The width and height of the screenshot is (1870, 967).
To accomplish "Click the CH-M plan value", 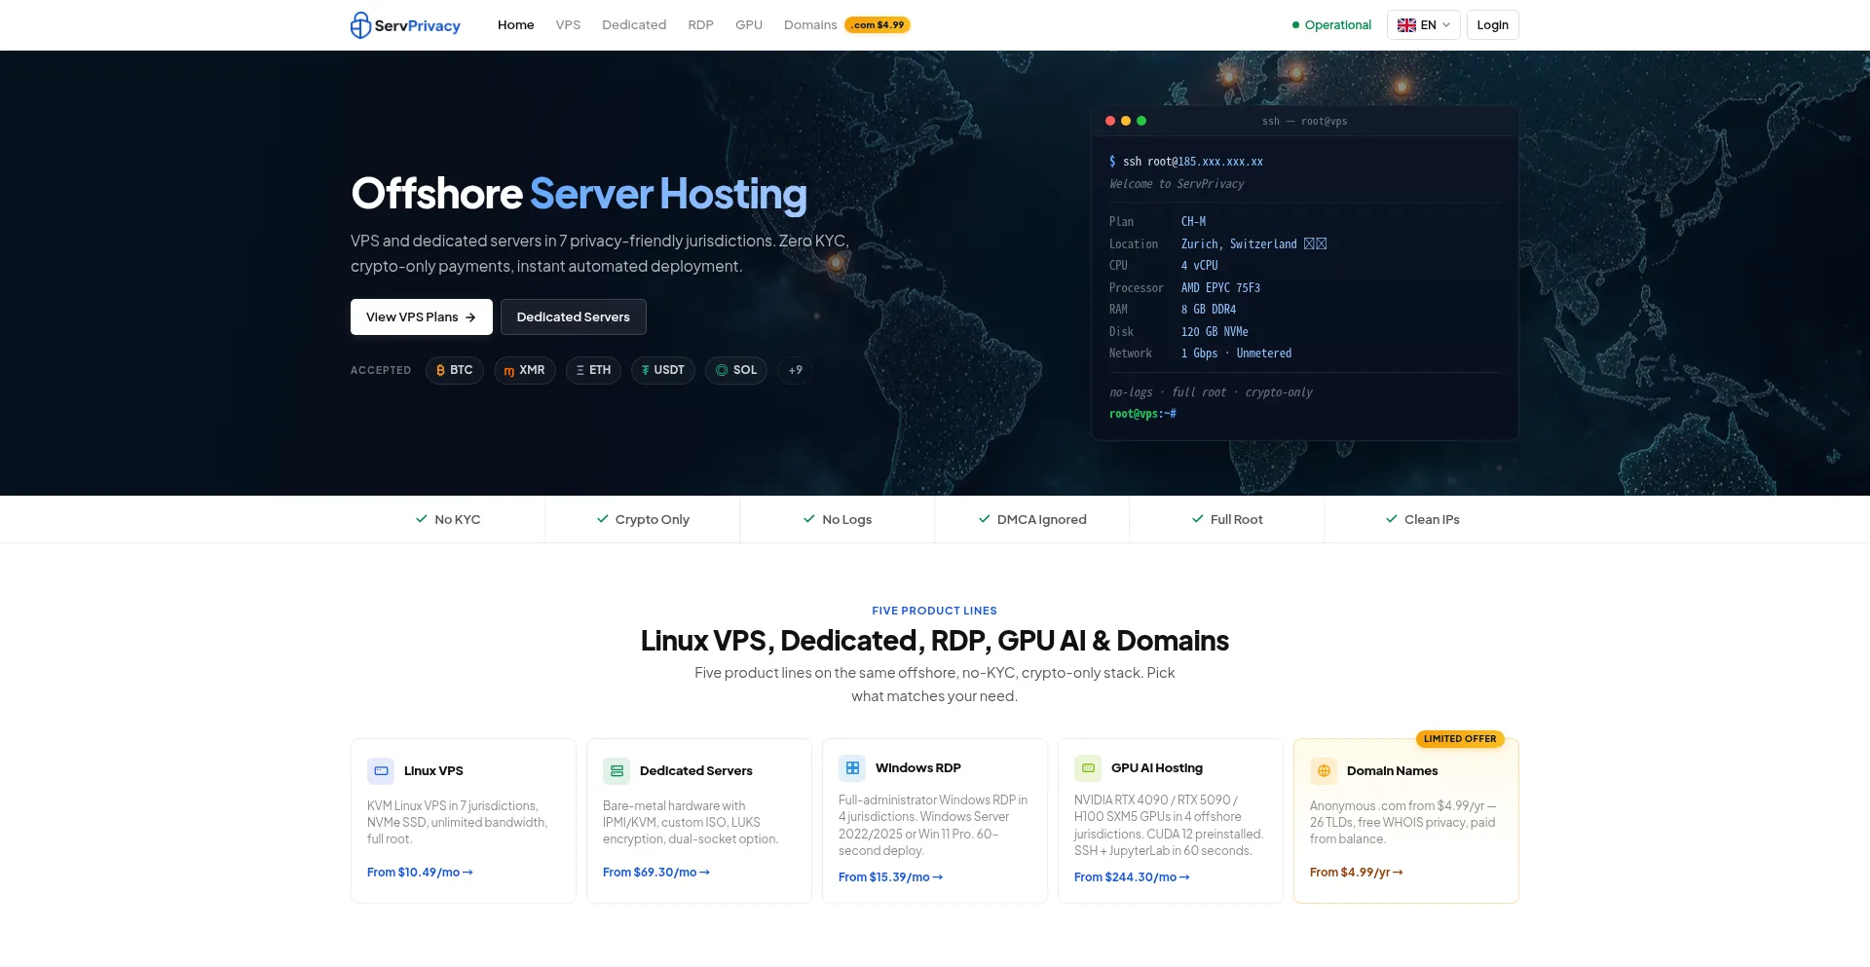I will click(1193, 222).
